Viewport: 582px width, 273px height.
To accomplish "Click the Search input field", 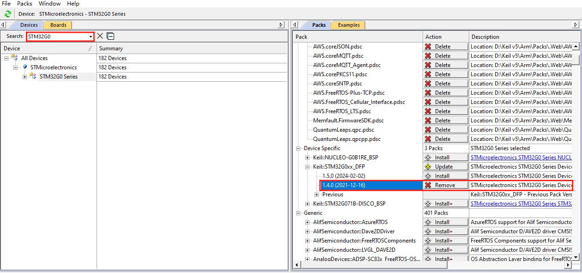I will (56, 36).
